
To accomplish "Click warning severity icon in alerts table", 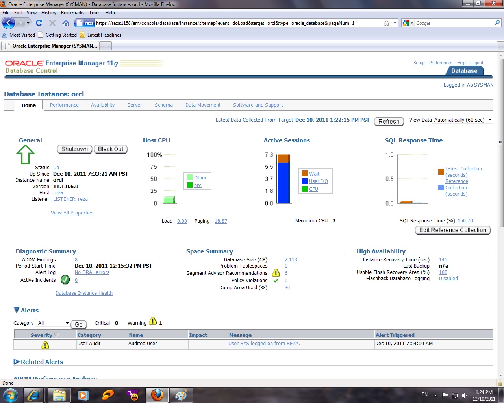I will tap(45, 345).
